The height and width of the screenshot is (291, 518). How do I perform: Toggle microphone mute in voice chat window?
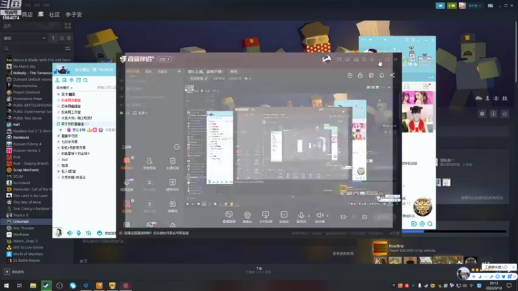[78, 233]
